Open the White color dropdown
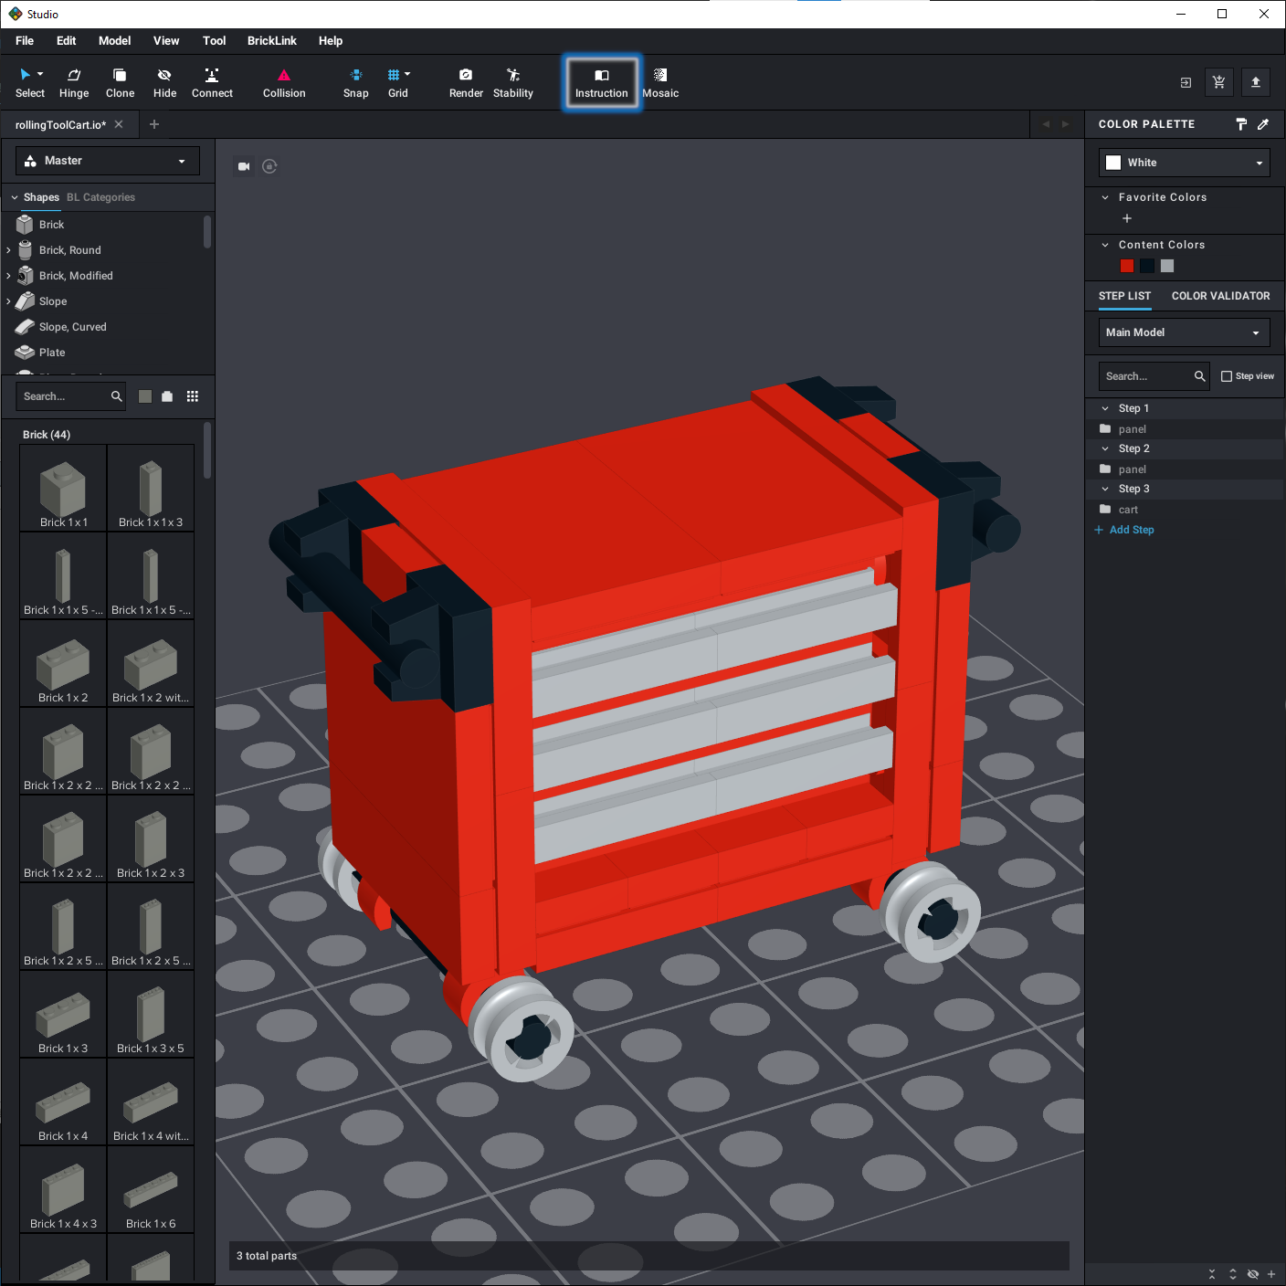This screenshot has width=1286, height=1286. coord(1185,163)
